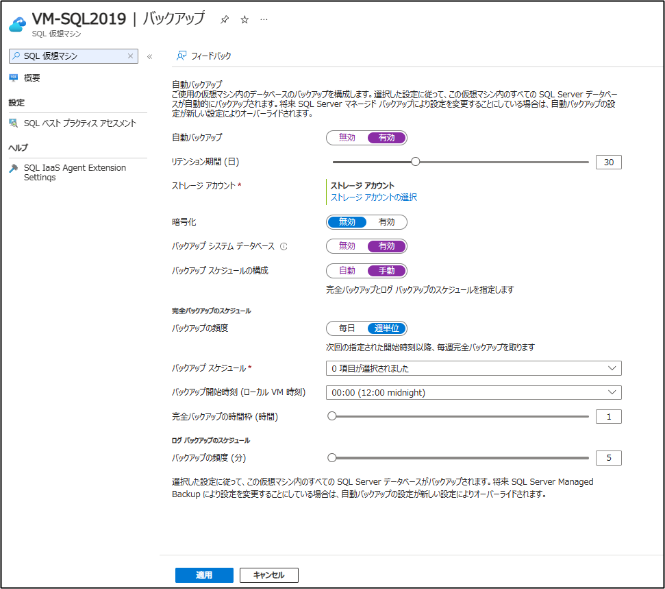Click the Azure SQL VM cloud icon
The height and width of the screenshot is (589, 665).
[x=17, y=24]
